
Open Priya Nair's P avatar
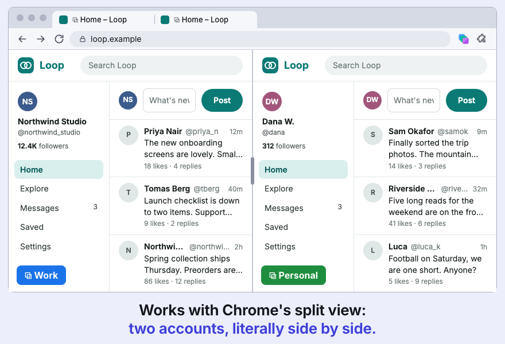click(x=129, y=135)
